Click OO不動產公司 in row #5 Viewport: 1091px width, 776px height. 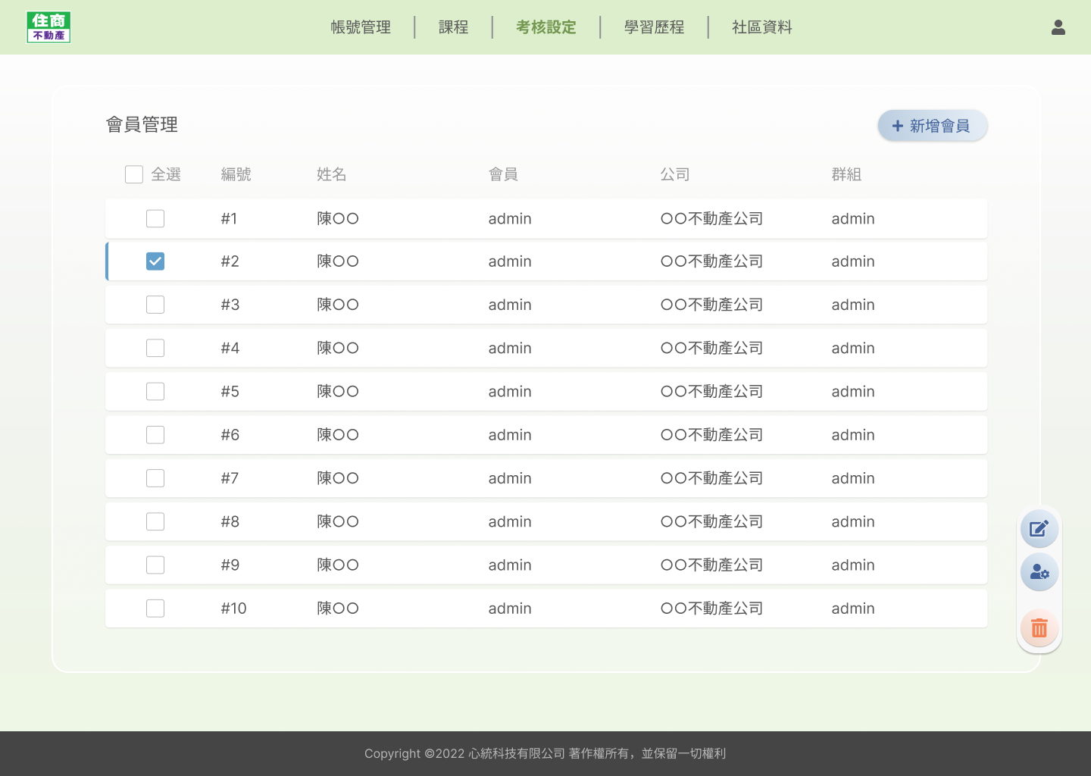point(711,391)
